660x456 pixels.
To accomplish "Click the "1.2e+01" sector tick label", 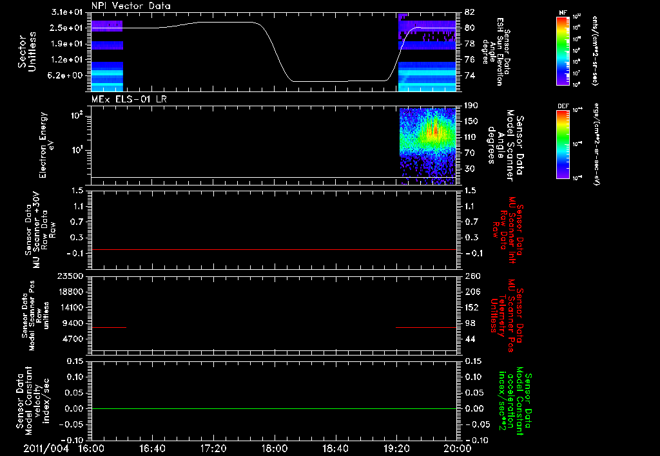I will pyautogui.click(x=67, y=60).
